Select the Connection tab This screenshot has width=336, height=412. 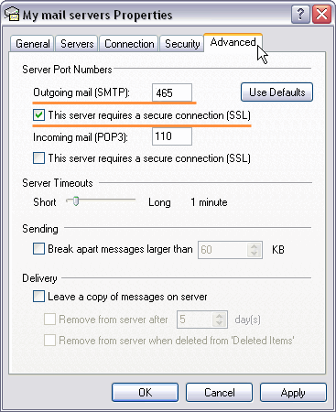(x=129, y=44)
